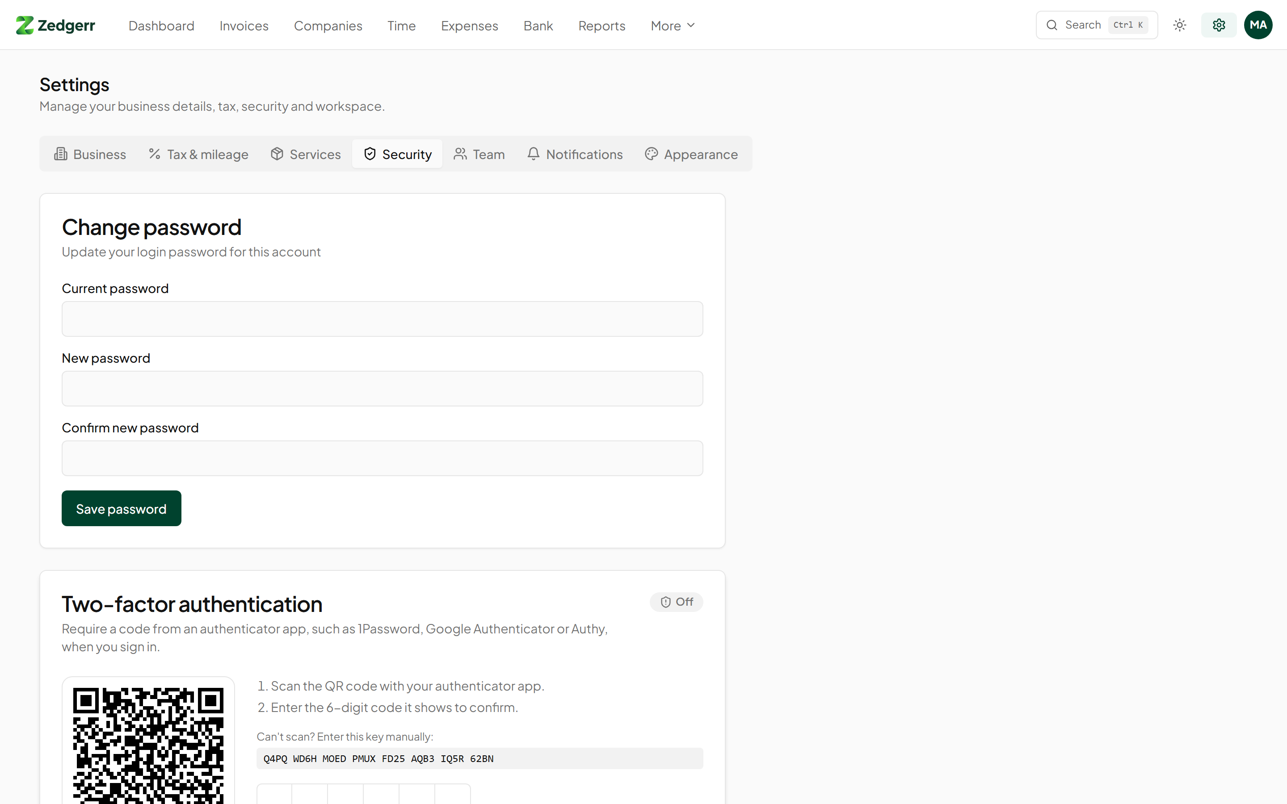This screenshot has width=1287, height=804.
Task: Switch to the Business settings tab
Action: point(90,154)
